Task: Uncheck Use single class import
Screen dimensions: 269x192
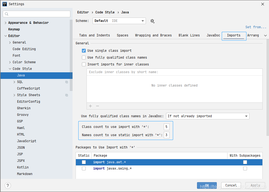Action: 84,51
